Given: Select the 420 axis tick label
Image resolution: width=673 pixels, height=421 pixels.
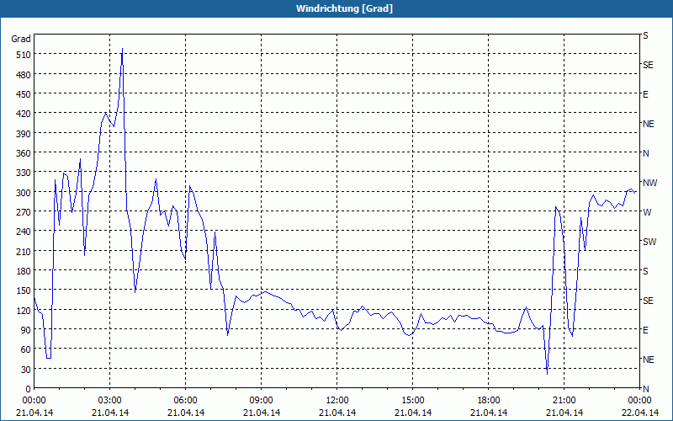Looking at the screenshot, I should pos(24,114).
